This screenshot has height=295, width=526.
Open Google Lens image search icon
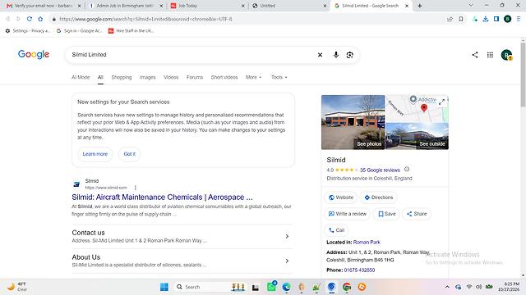(x=349, y=55)
